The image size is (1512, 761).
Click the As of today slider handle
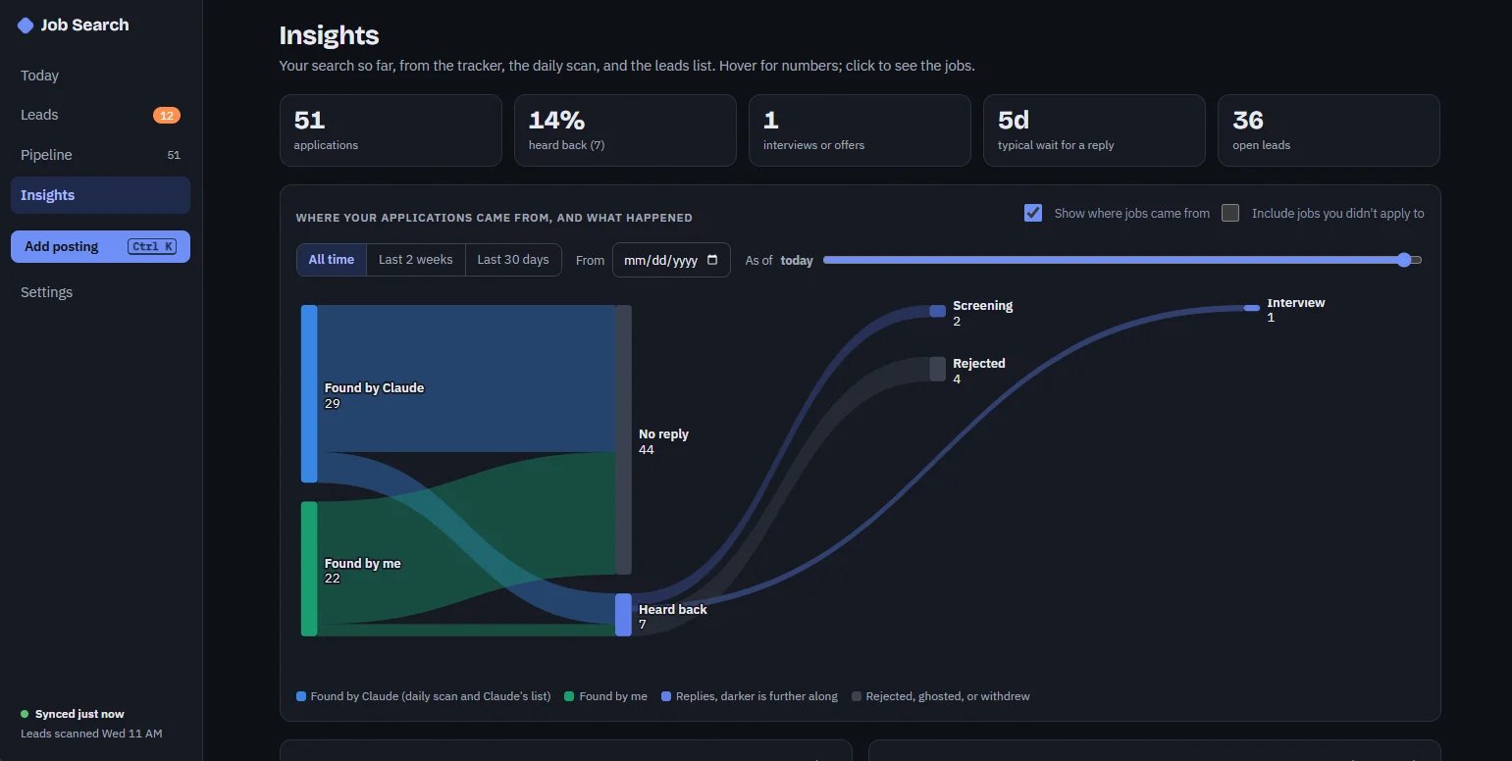[x=1404, y=260]
